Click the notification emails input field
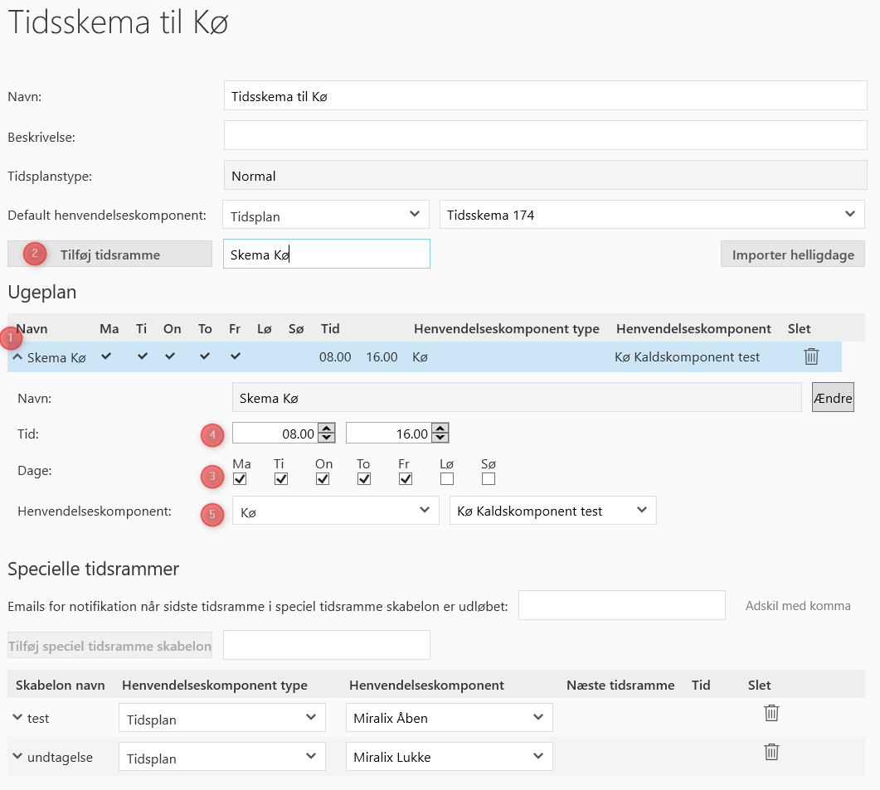Viewport: 880px width, 790px height. [x=621, y=605]
